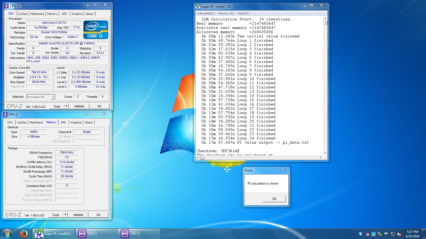Minimize the Super PI window
Image resolution: width=426 pixels, height=239 pixels.
coord(304,6)
